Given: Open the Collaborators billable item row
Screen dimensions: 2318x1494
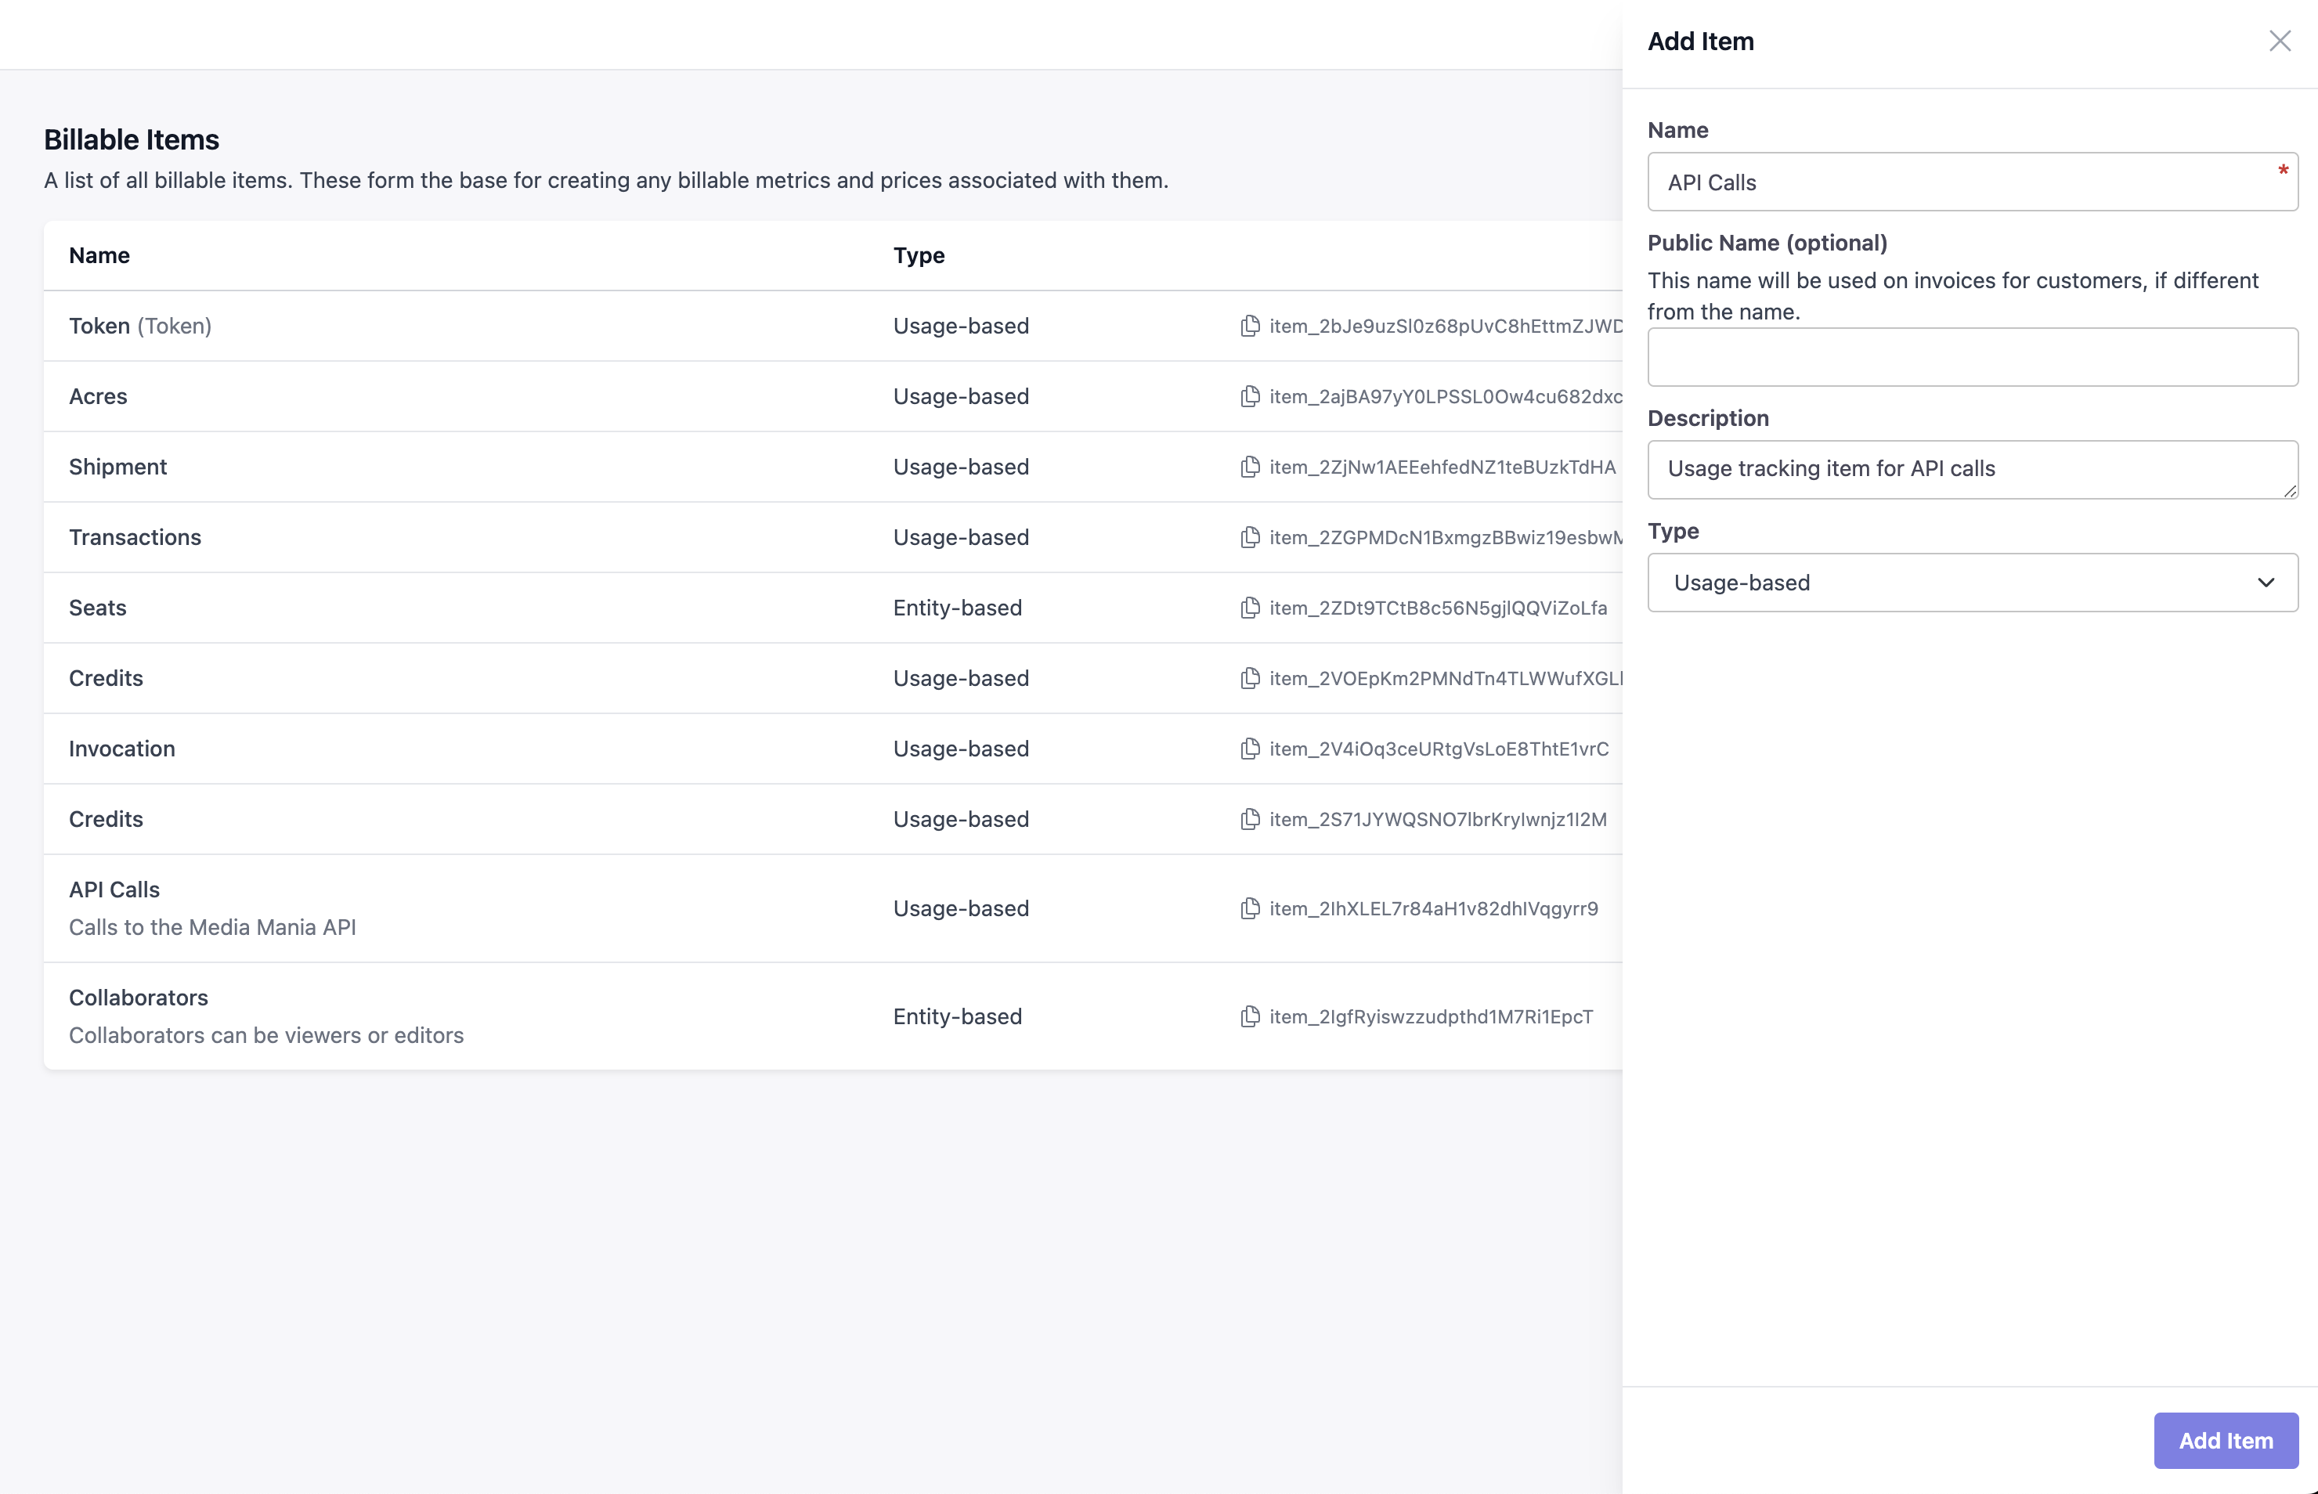Looking at the screenshot, I should click(139, 998).
